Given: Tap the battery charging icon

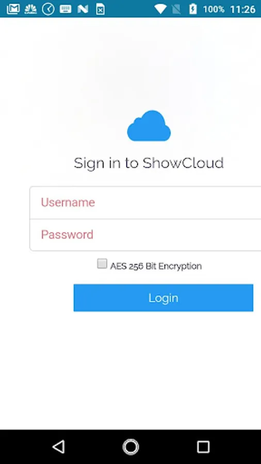Looking at the screenshot, I should 192,9.
